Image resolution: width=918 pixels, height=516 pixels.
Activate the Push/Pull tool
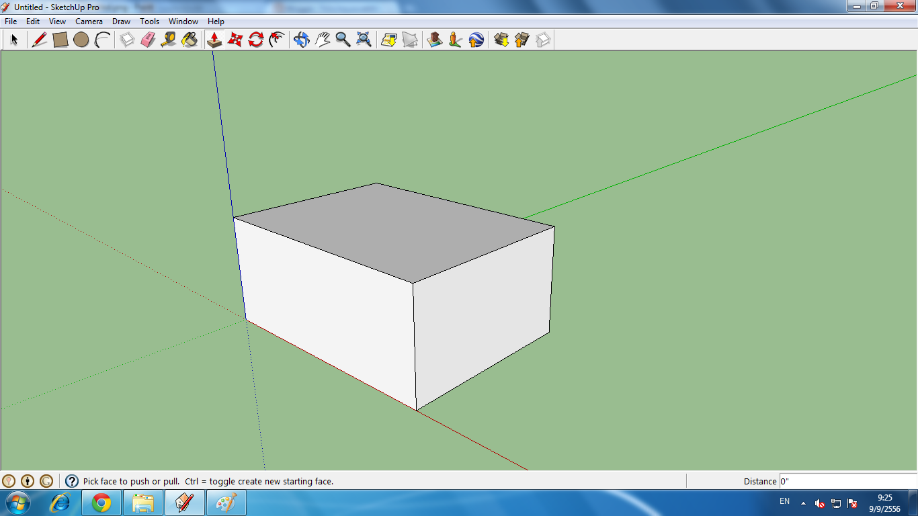pos(214,40)
